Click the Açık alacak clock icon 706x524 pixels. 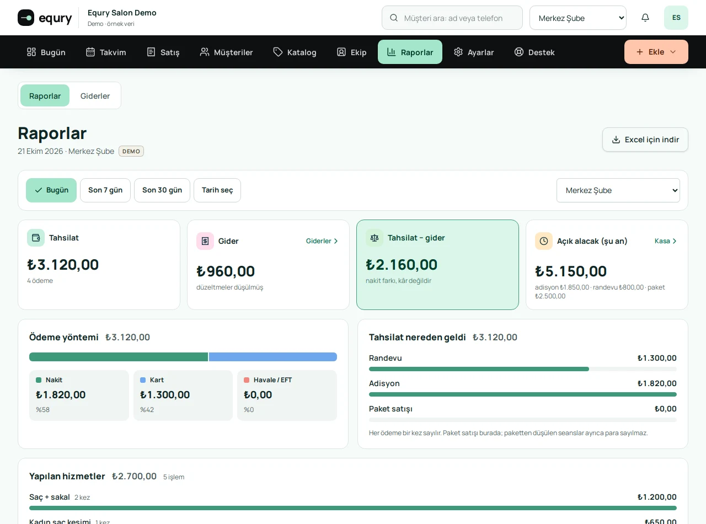point(544,241)
